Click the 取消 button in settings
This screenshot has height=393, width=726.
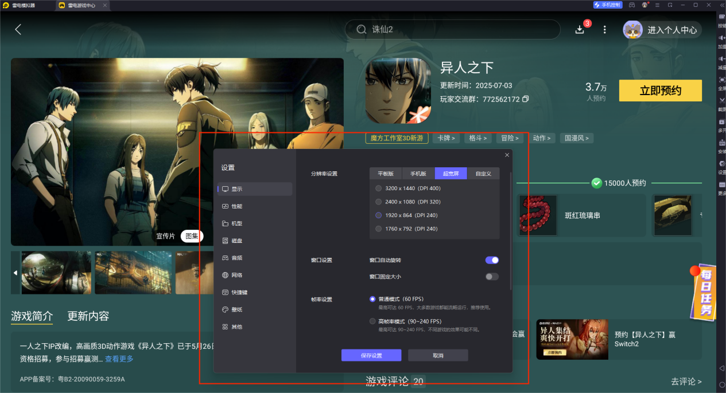[438, 355]
